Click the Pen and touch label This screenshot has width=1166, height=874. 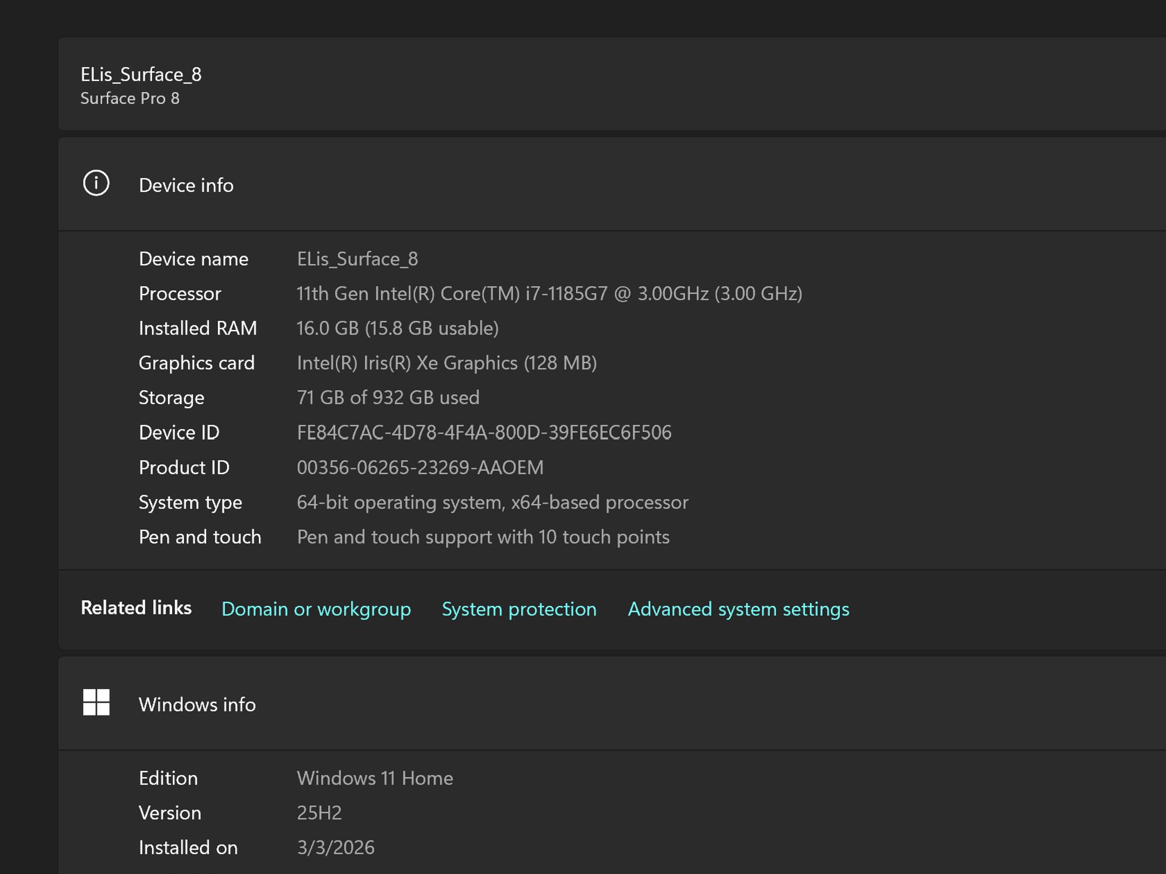pyautogui.click(x=200, y=537)
